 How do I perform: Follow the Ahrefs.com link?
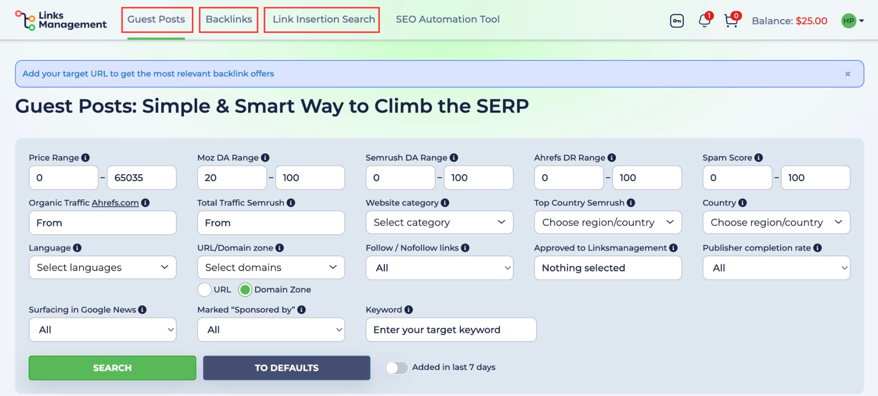[115, 203]
